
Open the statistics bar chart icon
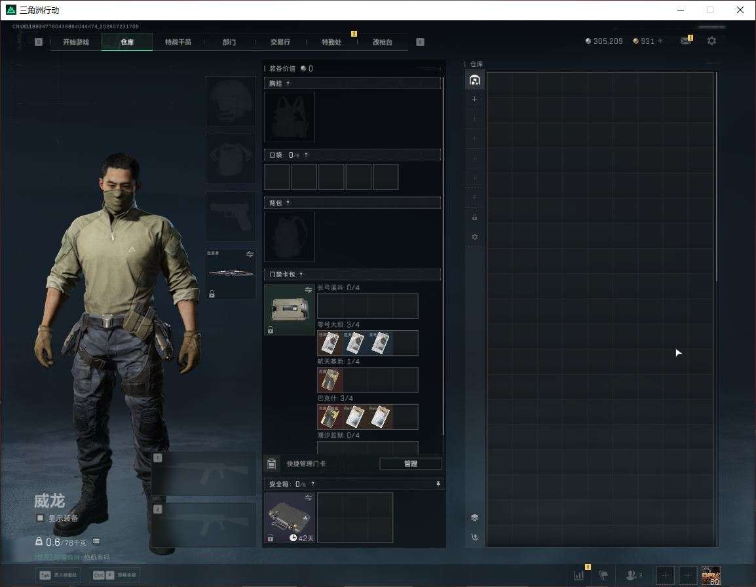(x=578, y=575)
